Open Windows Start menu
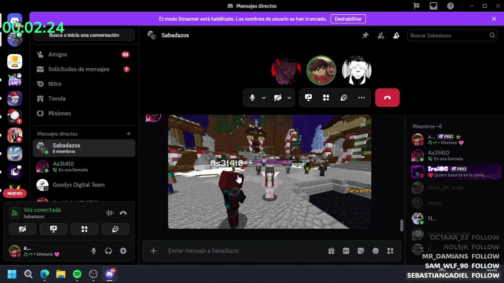The height and width of the screenshot is (283, 504). pyautogui.click(x=12, y=274)
